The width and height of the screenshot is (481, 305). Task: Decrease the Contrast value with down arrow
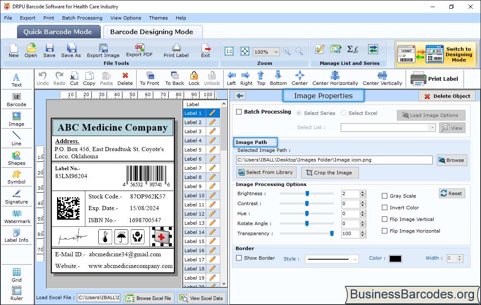click(x=363, y=206)
